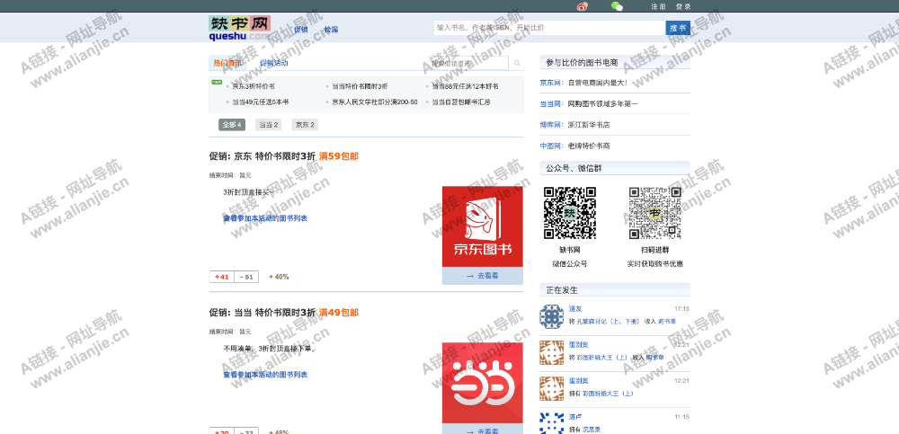
Task: Open the 港卢 blue user avatar
Action: pyautogui.click(x=552, y=423)
